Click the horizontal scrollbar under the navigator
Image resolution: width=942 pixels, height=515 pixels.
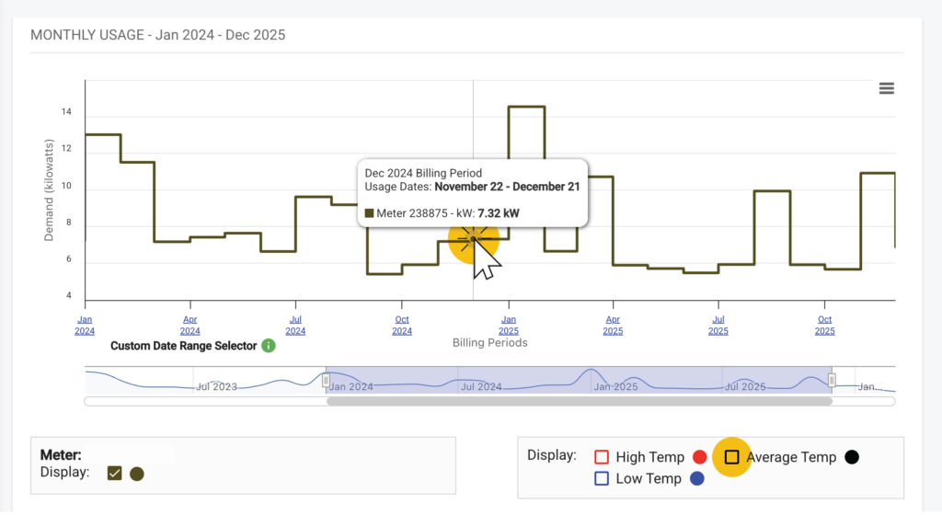coord(580,401)
